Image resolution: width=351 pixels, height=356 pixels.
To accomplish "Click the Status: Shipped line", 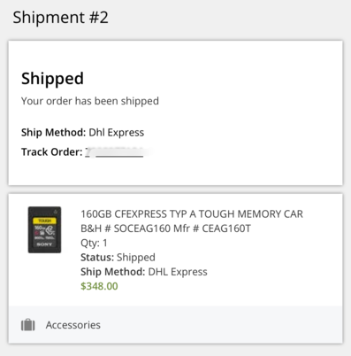I will [118, 258].
